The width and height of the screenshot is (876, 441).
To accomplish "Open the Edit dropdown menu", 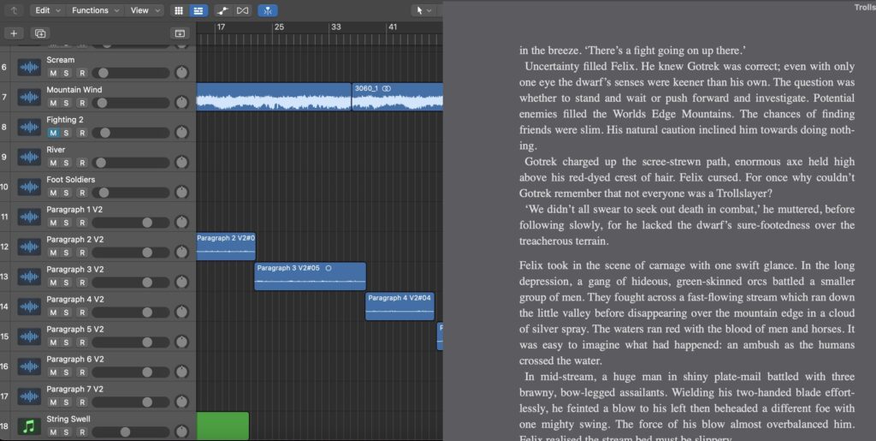I will coord(48,10).
